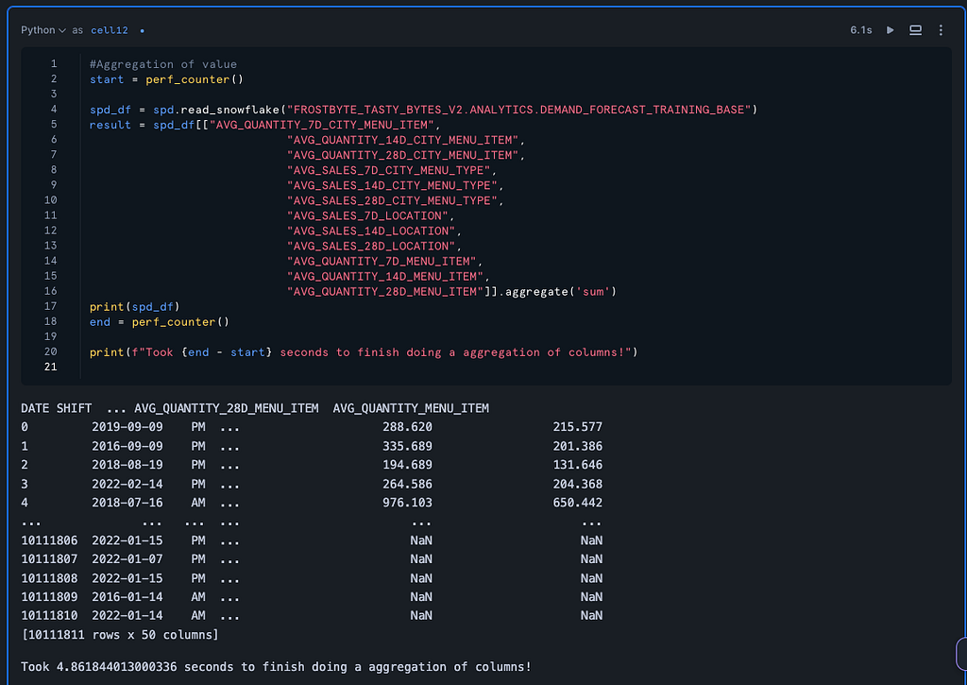
Task: Click "AVG_QUANTITY_28D_CITY_MENU_ITEM" string
Action: click(x=402, y=156)
